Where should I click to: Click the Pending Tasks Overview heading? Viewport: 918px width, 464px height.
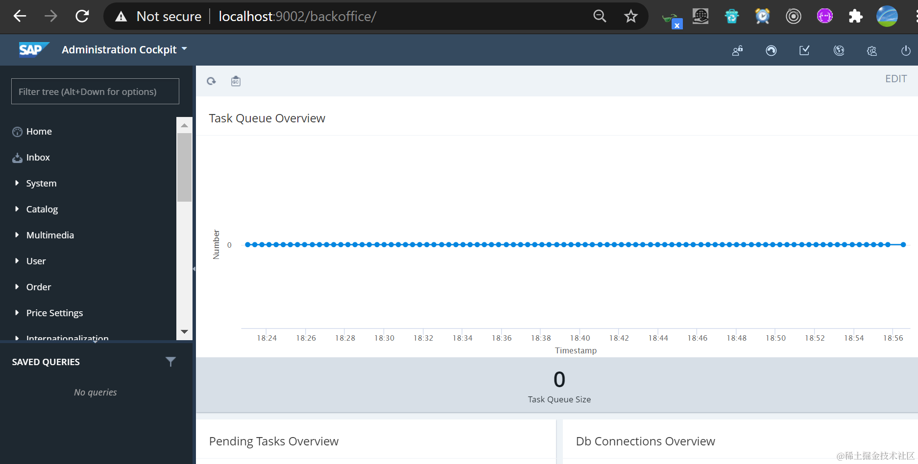(274, 441)
